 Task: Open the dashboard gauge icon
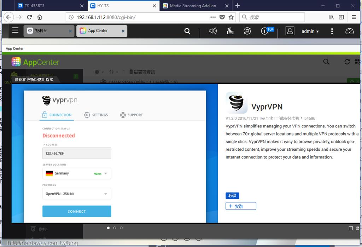point(349,31)
